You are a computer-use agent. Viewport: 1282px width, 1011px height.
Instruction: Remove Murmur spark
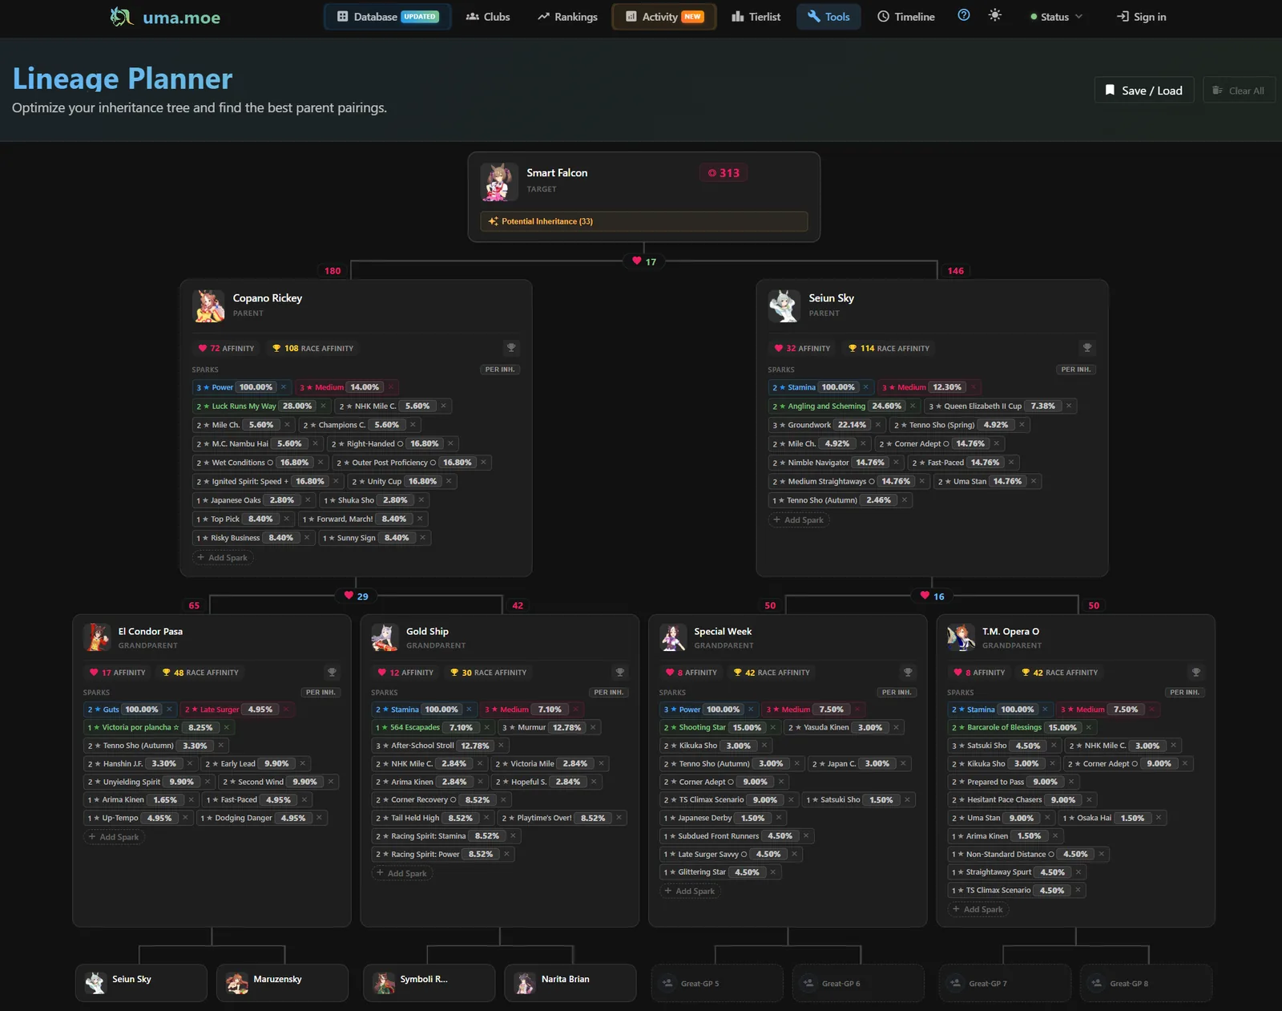click(593, 727)
